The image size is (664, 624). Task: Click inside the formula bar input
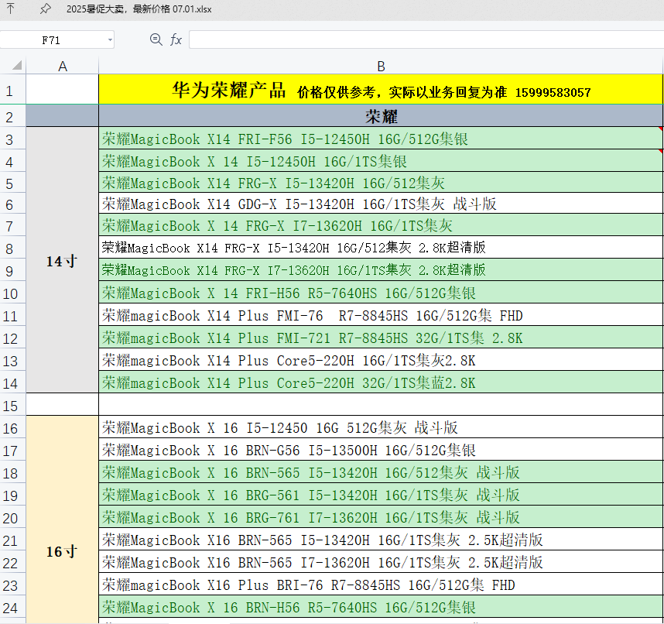(426, 39)
